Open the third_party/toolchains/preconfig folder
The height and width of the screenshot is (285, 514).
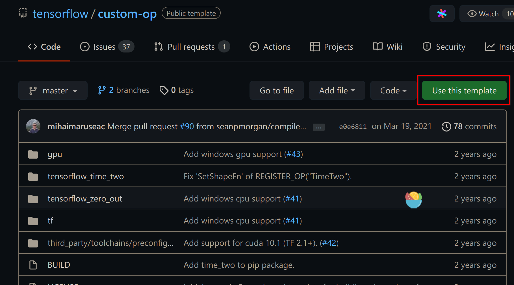point(110,243)
